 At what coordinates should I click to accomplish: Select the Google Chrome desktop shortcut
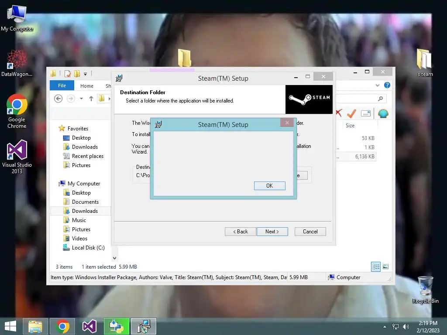point(17,112)
